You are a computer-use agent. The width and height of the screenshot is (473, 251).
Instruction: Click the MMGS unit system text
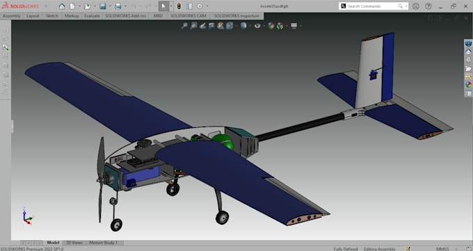pos(442,249)
